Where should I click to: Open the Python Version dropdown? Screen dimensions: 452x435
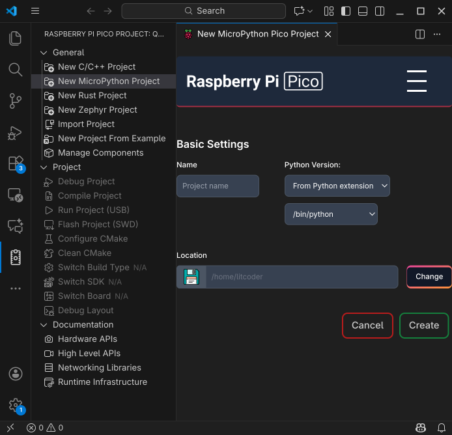[x=337, y=186]
